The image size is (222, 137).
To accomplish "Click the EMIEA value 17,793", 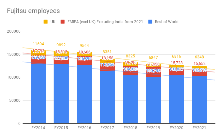I will point(38,51).
